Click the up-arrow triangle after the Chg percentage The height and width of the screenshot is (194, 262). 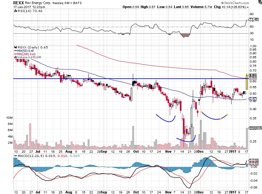pyautogui.click(x=248, y=7)
